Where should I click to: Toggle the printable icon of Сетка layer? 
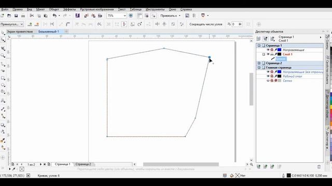pyautogui.click(x=272, y=81)
